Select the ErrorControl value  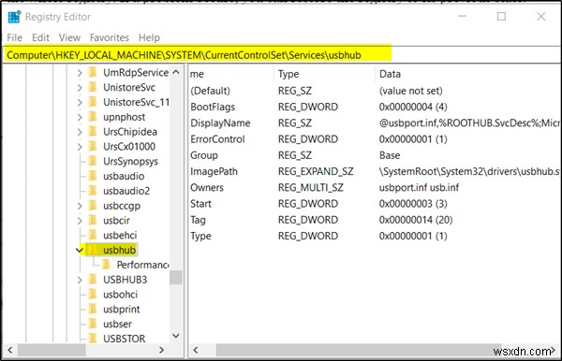pyautogui.click(x=217, y=139)
